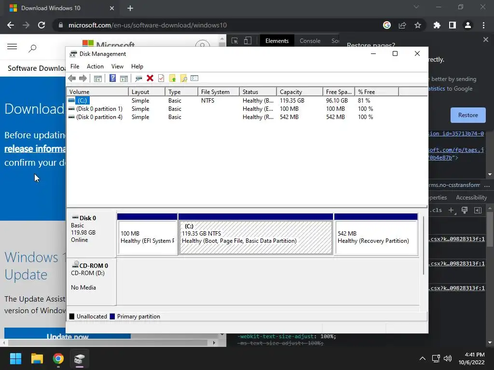This screenshot has height=370, width=494.
Task: Click the checklist view settings toolbar icon
Action: click(x=194, y=79)
